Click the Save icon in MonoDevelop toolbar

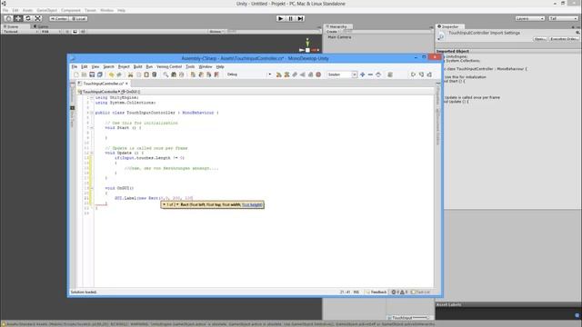92,74
